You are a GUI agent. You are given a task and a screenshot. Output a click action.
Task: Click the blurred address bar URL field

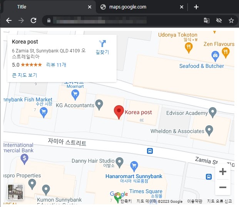click(100, 20)
